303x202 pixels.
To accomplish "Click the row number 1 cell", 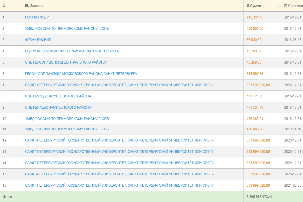I will [11, 17].
